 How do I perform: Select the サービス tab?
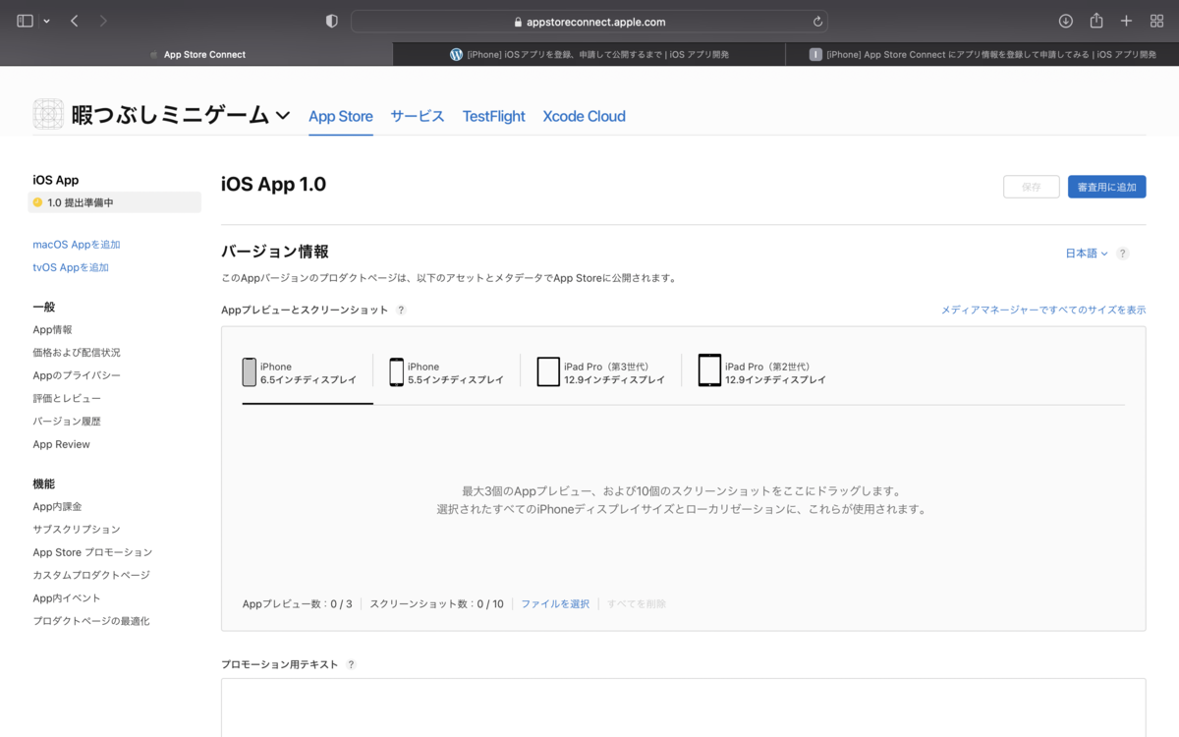coord(418,116)
